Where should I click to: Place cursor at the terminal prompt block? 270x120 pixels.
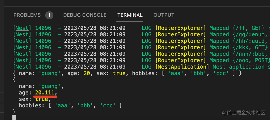(14, 118)
